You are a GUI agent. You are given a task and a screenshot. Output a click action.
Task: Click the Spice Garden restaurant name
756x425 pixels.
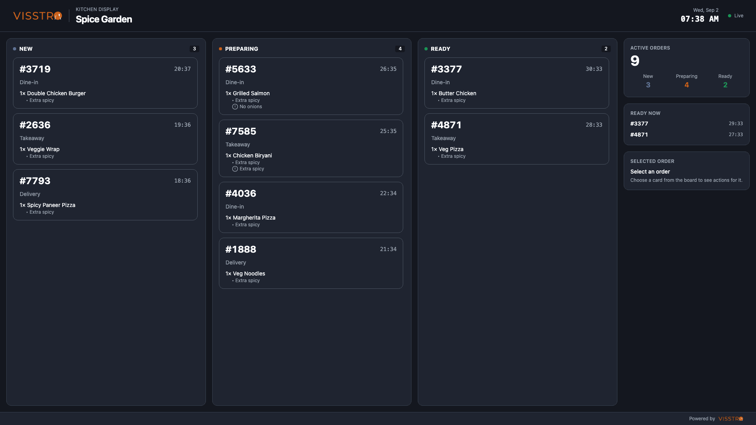coord(104,19)
